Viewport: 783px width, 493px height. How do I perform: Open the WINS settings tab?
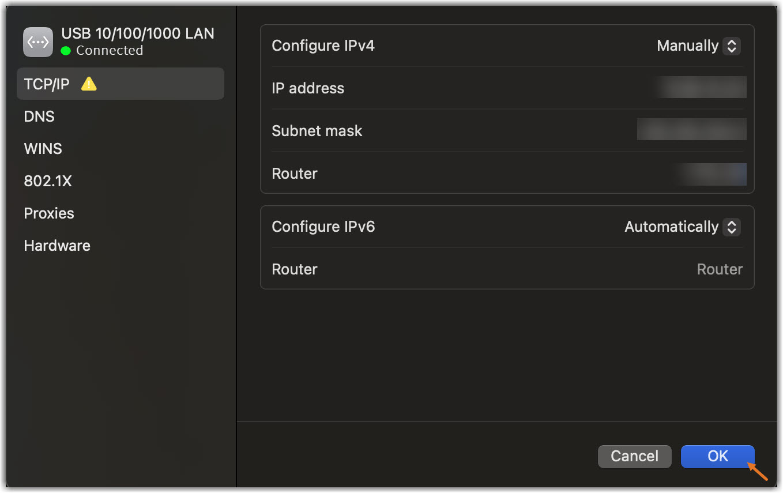[x=43, y=149]
